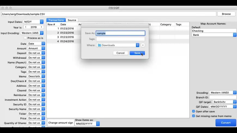Open the Name (Payee/r) mapping dropdown
This screenshot has width=237, height=133.
pyautogui.click(x=36, y=62)
